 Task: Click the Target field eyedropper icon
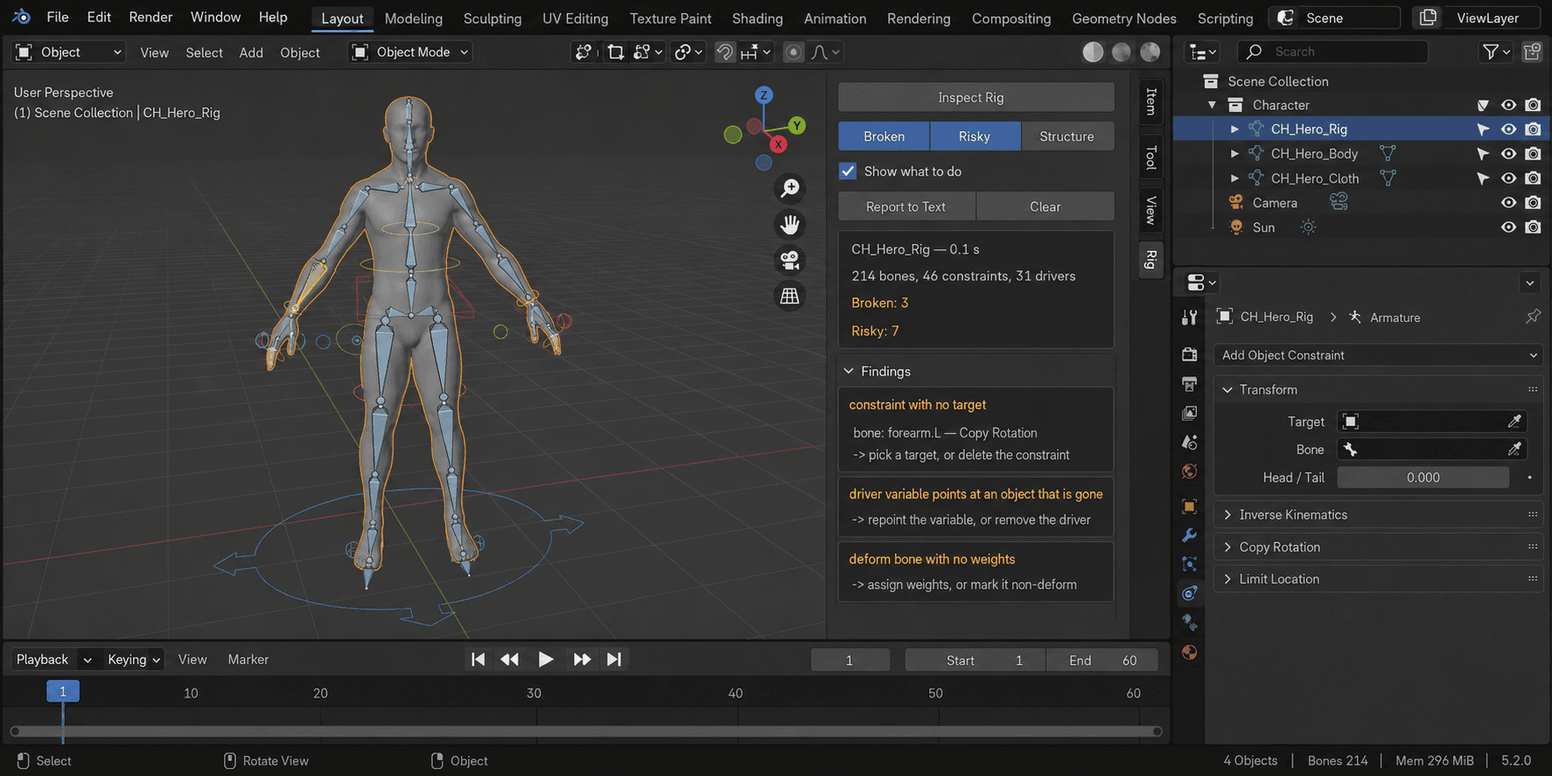pos(1514,422)
